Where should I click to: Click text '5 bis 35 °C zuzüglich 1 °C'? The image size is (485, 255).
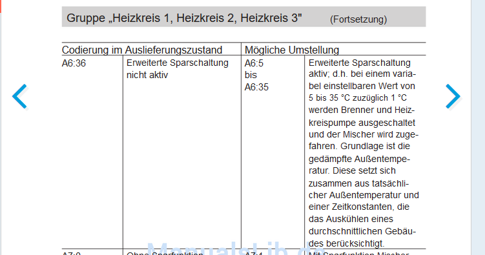(x=358, y=98)
